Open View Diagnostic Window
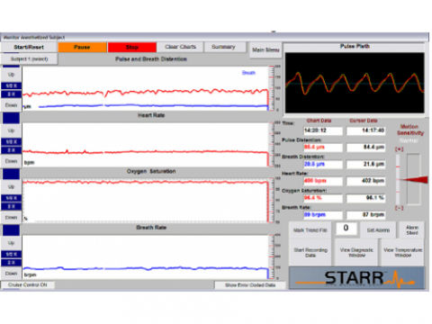This screenshot has width=432, height=324. click(356, 253)
